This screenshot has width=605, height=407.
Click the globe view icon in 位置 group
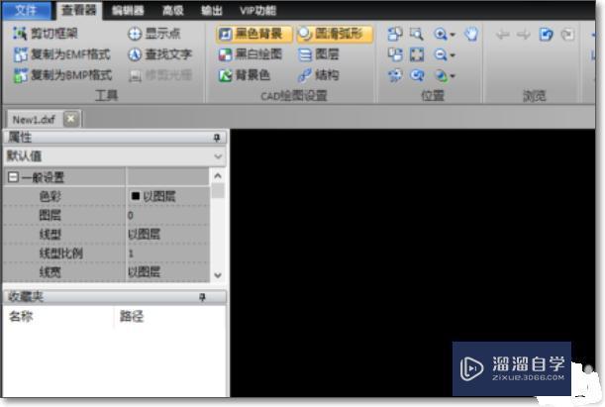tap(442, 75)
